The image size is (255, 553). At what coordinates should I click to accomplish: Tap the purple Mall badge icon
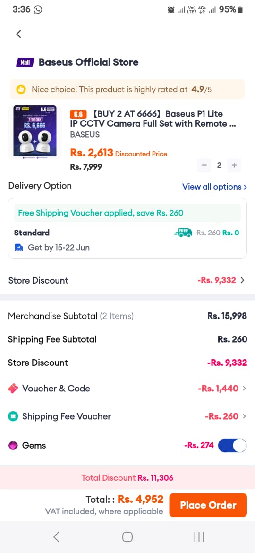pyautogui.click(x=25, y=62)
